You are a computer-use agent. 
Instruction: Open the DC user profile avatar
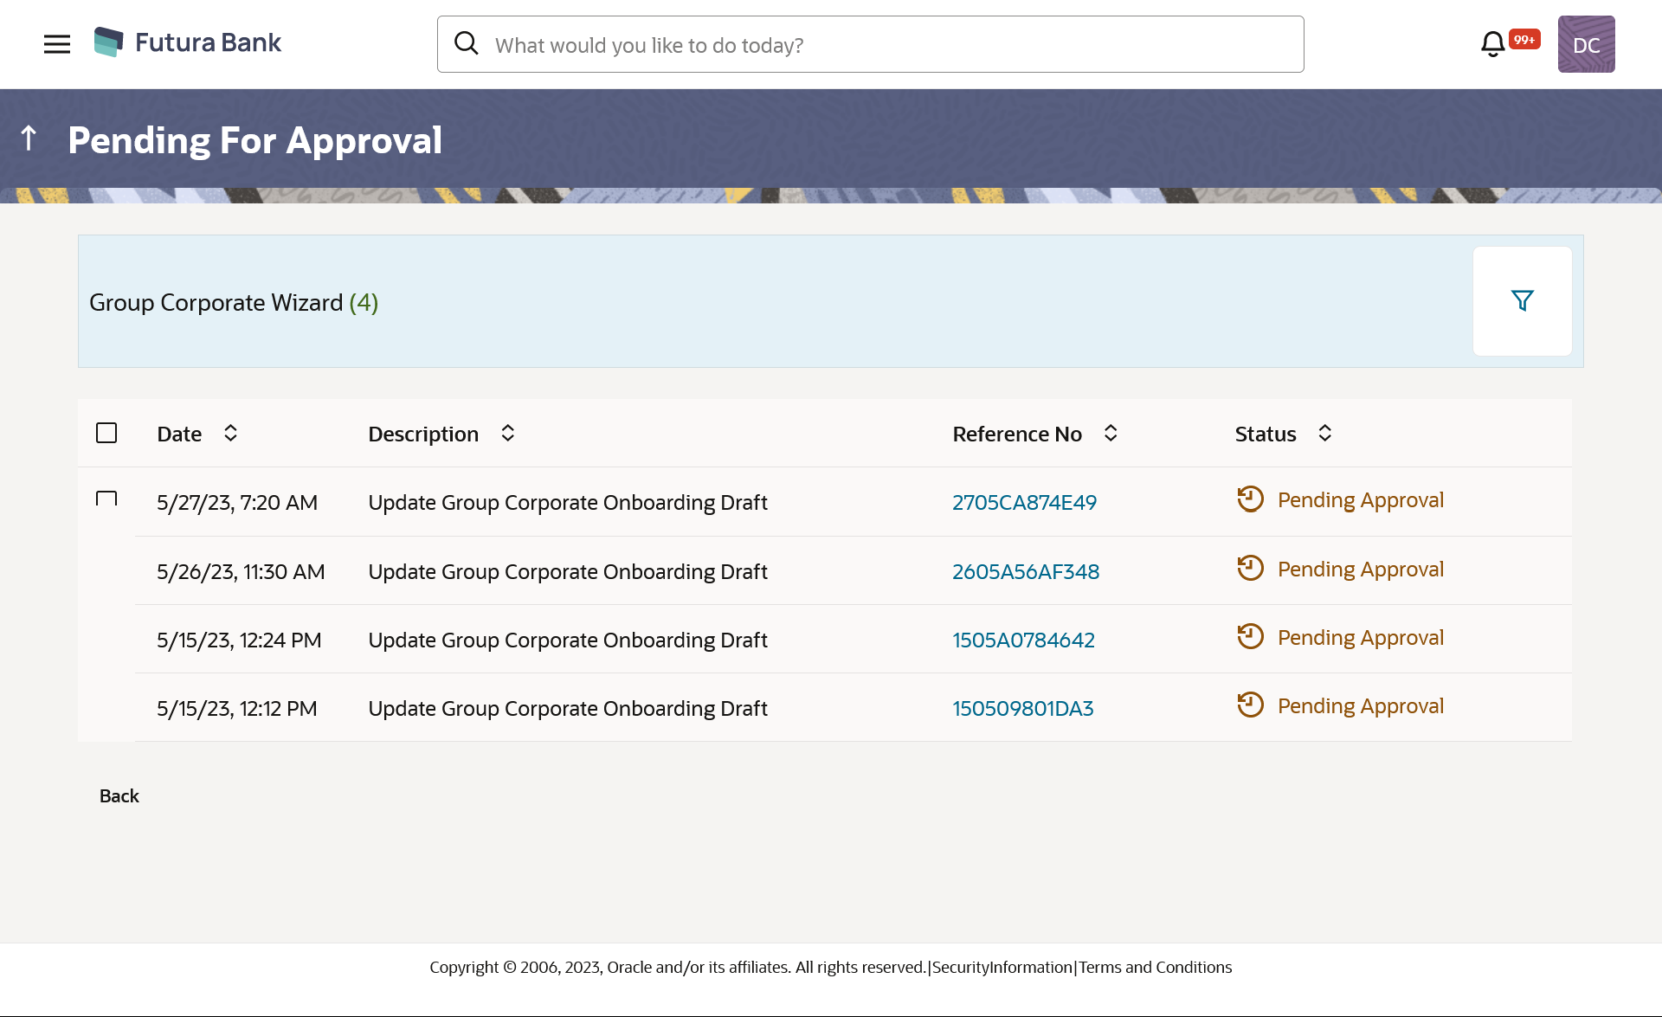click(1586, 44)
